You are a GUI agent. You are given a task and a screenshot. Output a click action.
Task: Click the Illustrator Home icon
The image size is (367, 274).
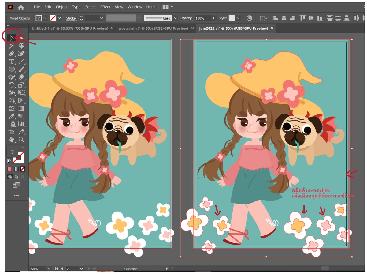(x=21, y=7)
